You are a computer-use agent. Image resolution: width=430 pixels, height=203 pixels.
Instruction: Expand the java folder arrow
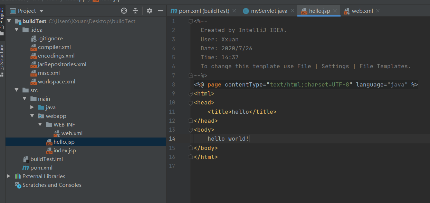point(32,108)
